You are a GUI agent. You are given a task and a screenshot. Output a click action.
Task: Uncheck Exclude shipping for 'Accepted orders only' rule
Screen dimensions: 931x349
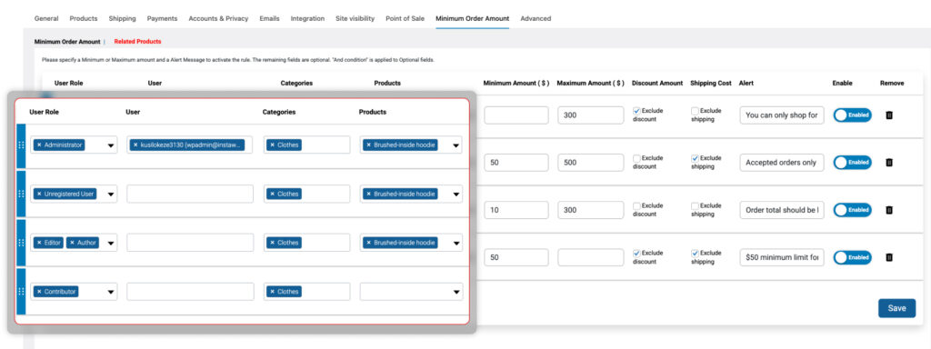pyautogui.click(x=695, y=158)
